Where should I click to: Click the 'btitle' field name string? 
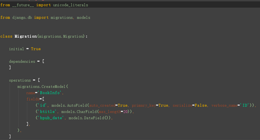[x=47, y=112]
